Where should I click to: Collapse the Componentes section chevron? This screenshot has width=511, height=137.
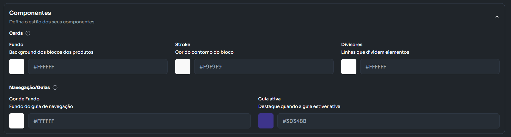coord(497,17)
